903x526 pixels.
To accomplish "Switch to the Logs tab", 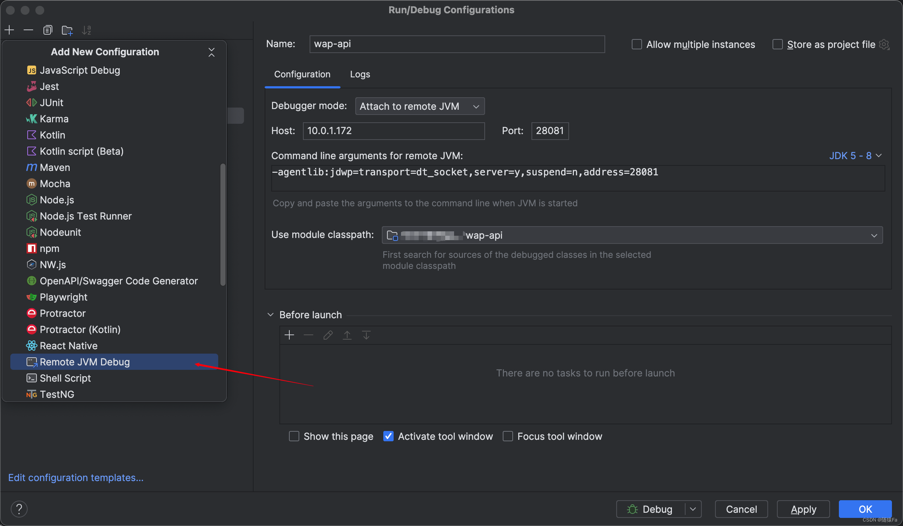I will click(361, 74).
